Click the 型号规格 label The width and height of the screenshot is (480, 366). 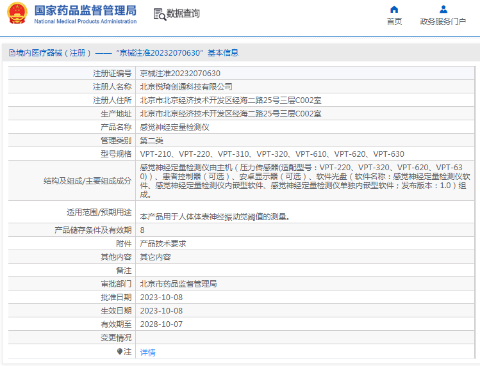coord(116,154)
